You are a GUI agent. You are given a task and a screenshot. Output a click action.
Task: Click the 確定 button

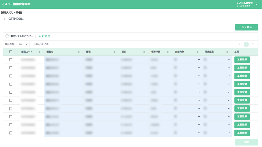coord(246,142)
